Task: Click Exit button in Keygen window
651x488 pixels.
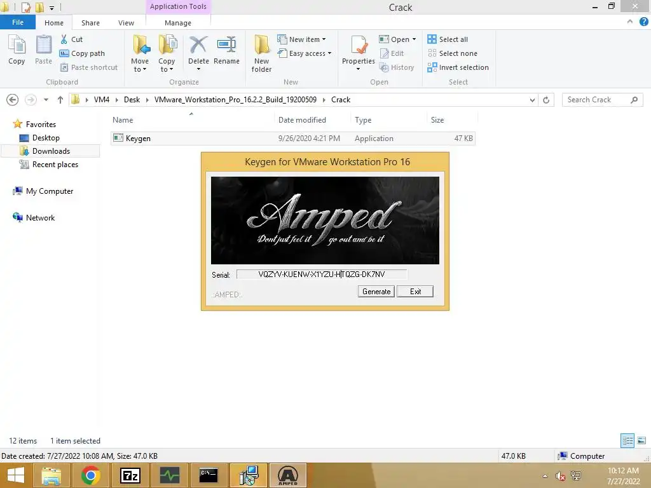Action: coord(415,291)
